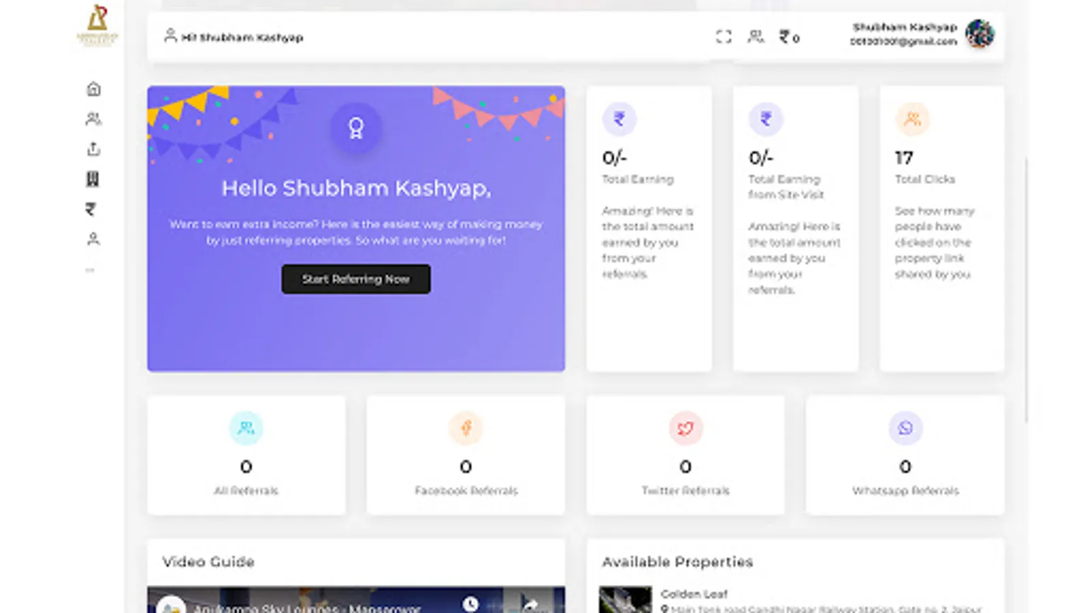The height and width of the screenshot is (613, 1091).
Task: Click the referrals people icon in the top bar
Action: [x=756, y=36]
